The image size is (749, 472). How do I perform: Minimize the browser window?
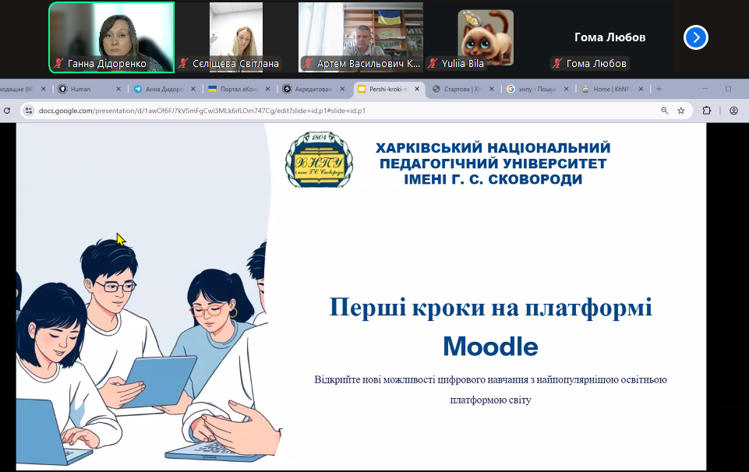pyautogui.click(x=705, y=89)
